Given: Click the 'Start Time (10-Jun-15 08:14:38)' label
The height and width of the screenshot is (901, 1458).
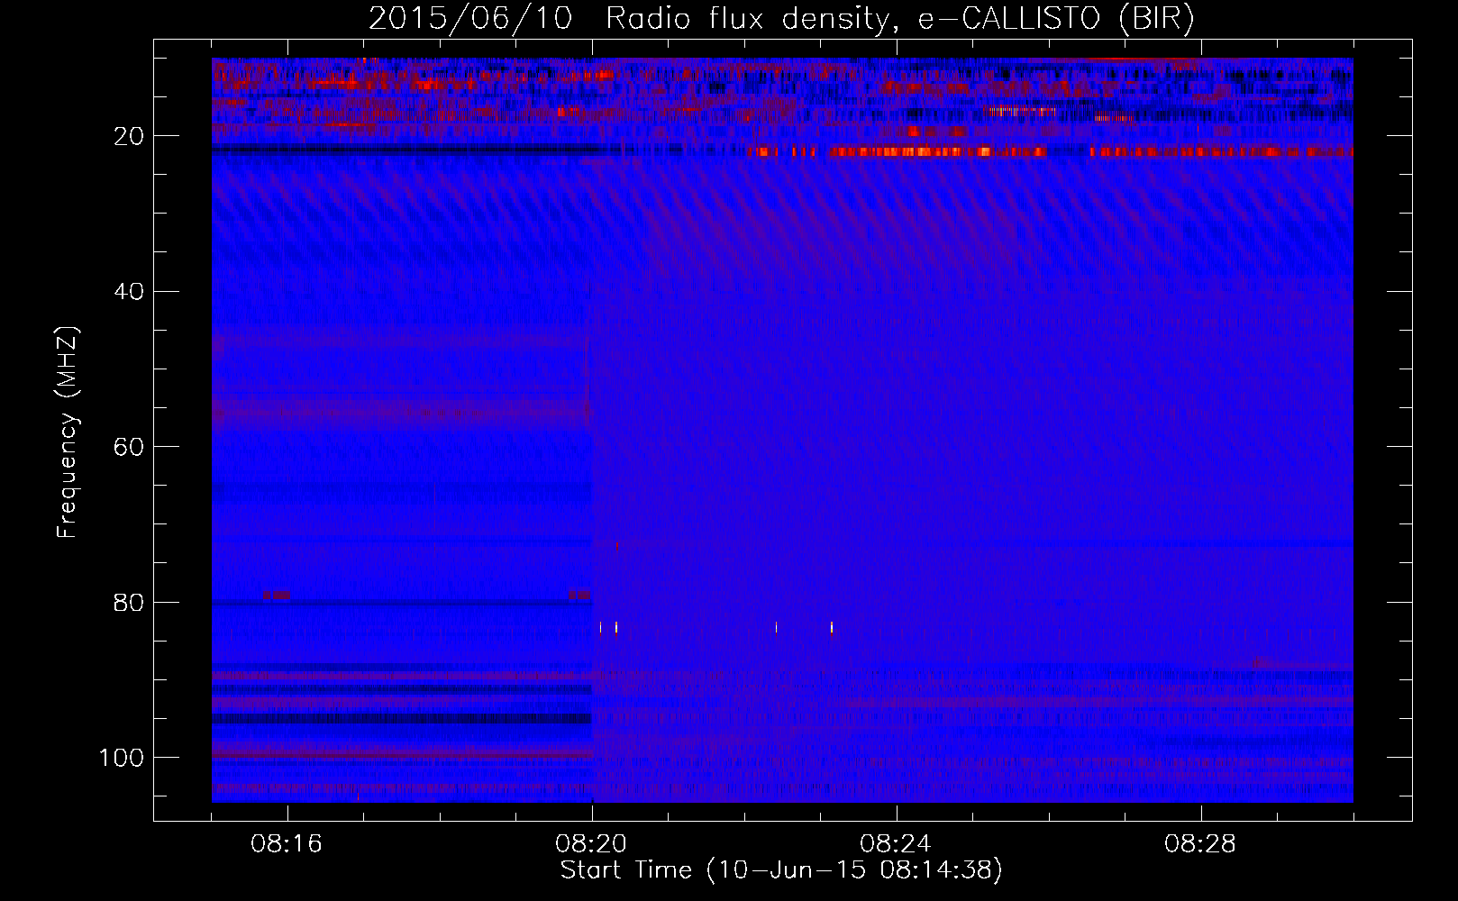Looking at the screenshot, I should (781, 870).
